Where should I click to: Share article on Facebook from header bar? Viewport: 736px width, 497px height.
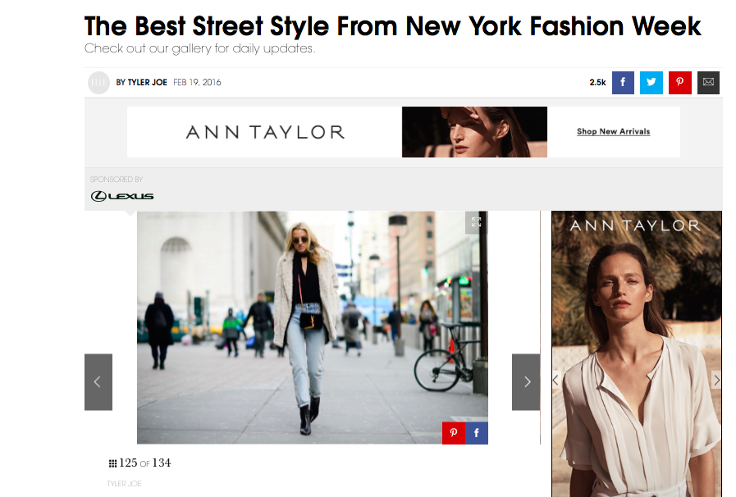(x=623, y=83)
